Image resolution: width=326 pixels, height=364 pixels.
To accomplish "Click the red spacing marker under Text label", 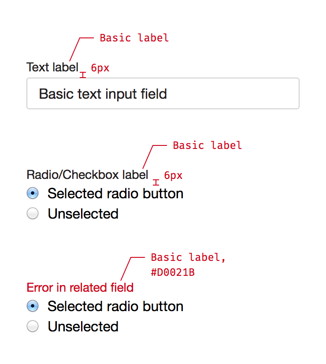I will point(83,75).
